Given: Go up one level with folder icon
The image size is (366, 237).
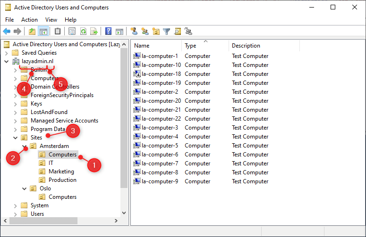Looking at the screenshot, I should (x=32, y=31).
